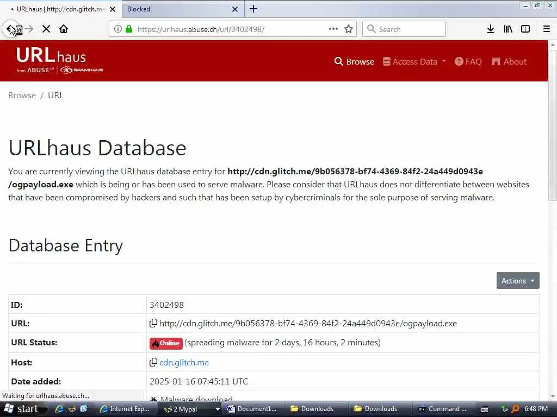Expand the Actions dropdown button
The height and width of the screenshot is (417, 557).
[518, 281]
